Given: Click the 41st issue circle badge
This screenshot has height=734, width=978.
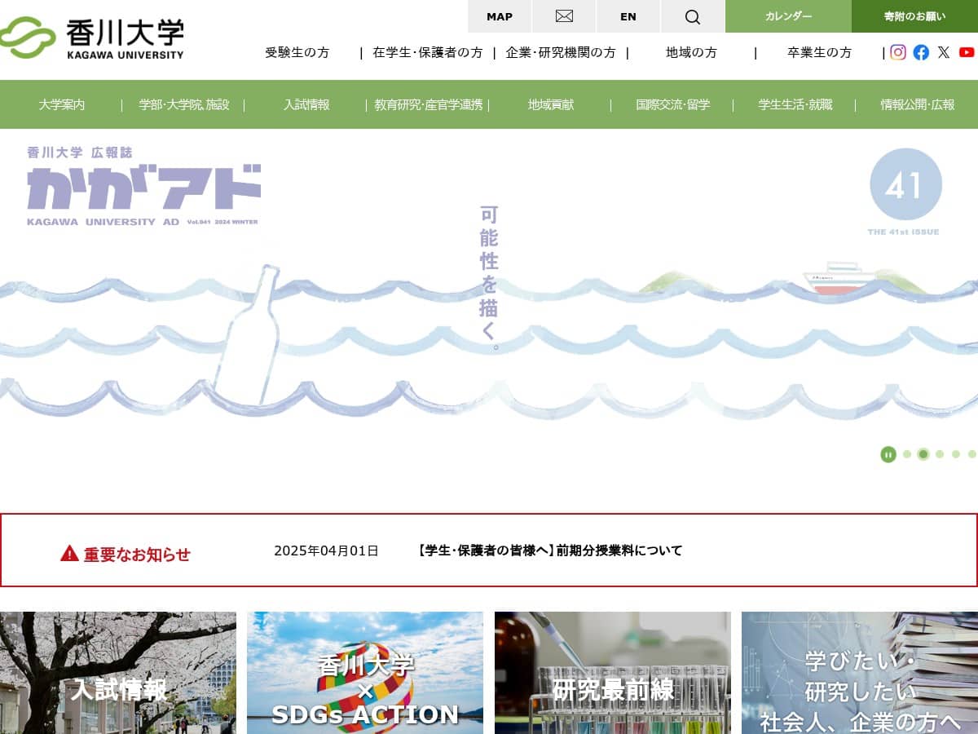Looking at the screenshot, I should tap(905, 184).
